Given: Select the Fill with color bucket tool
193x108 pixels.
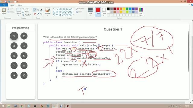Looking at the screenshot, I should click(x=38, y=10).
